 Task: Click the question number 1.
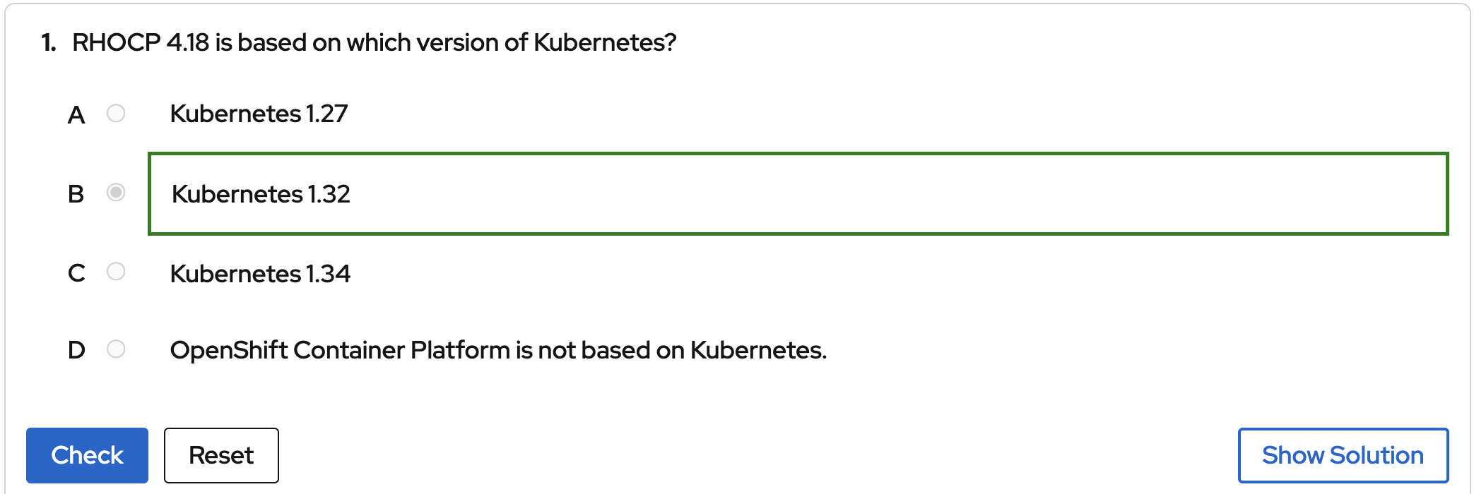(x=48, y=43)
